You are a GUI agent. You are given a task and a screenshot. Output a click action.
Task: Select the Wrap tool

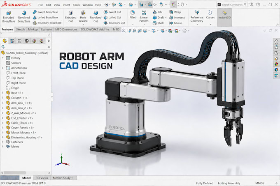pos(175,12)
